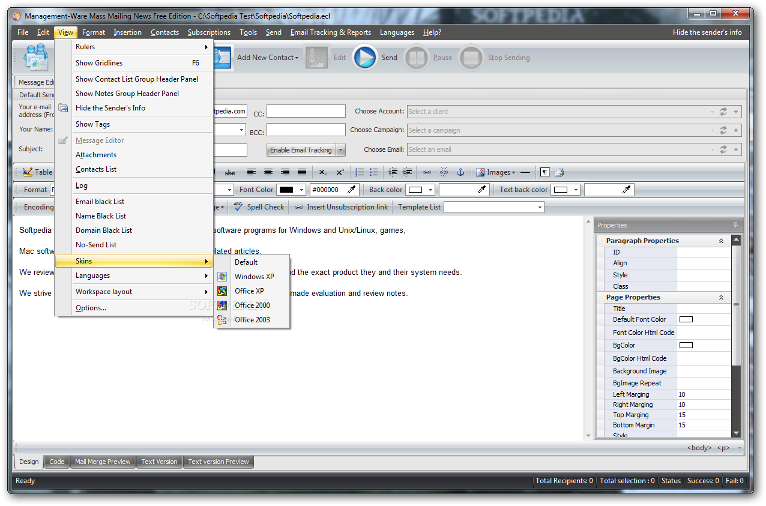Screen dimensions: 766x506
Task: Open Enable Email Tracking dropdown arrow
Action: (x=341, y=150)
